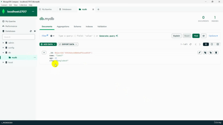Open the Validation tab

click(x=102, y=26)
